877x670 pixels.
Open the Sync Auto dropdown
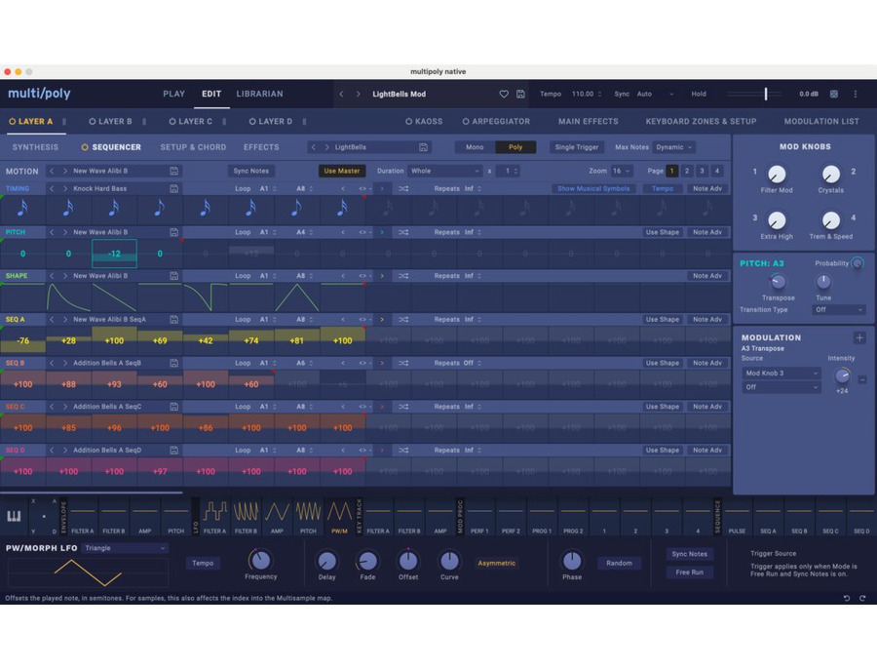(656, 94)
